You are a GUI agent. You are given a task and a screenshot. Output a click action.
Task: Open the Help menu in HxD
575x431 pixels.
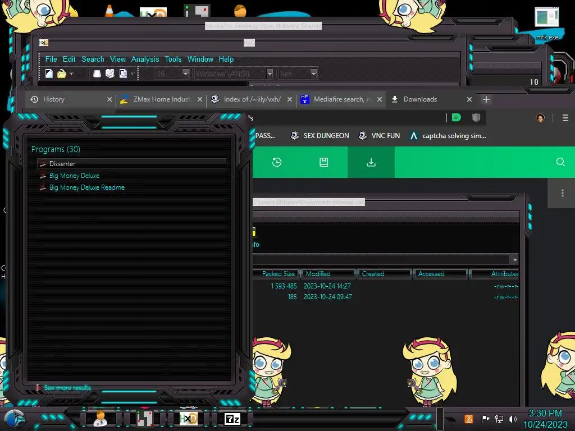coord(226,59)
